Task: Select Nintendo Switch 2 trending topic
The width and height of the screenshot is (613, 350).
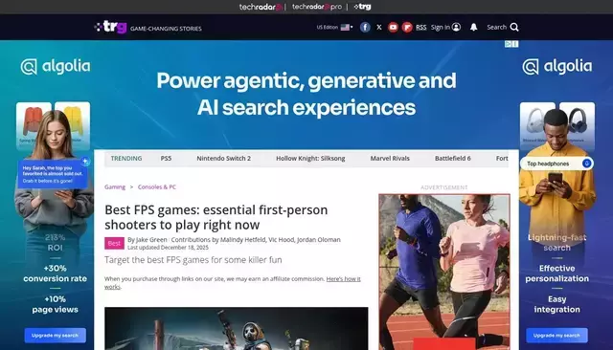Action: (x=223, y=159)
